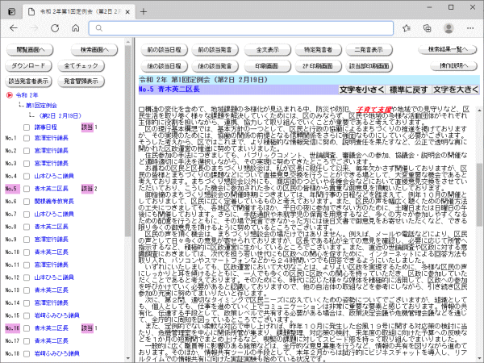
Task: Open No.7 山本ひろこ議員 speech link
Action: pos(54,215)
